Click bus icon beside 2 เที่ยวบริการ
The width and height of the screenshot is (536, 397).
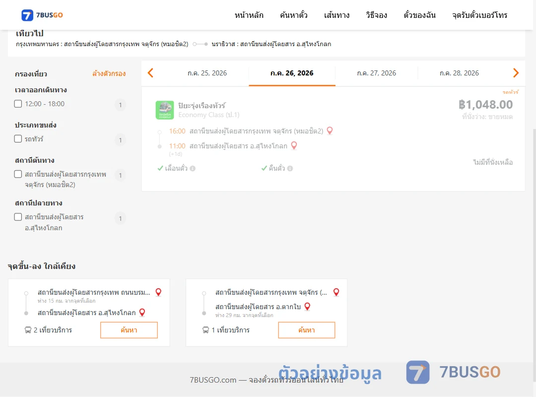[x=28, y=330]
